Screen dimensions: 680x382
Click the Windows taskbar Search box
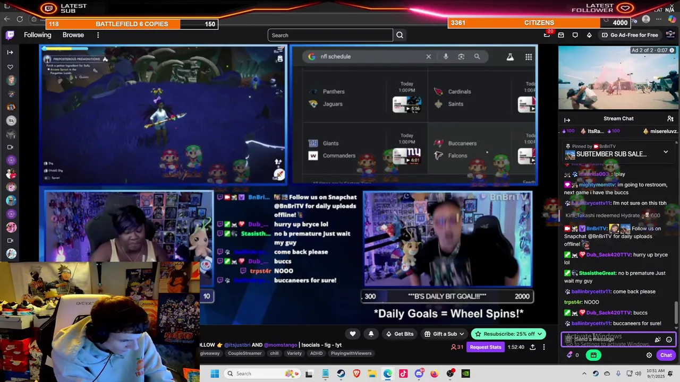click(x=261, y=374)
